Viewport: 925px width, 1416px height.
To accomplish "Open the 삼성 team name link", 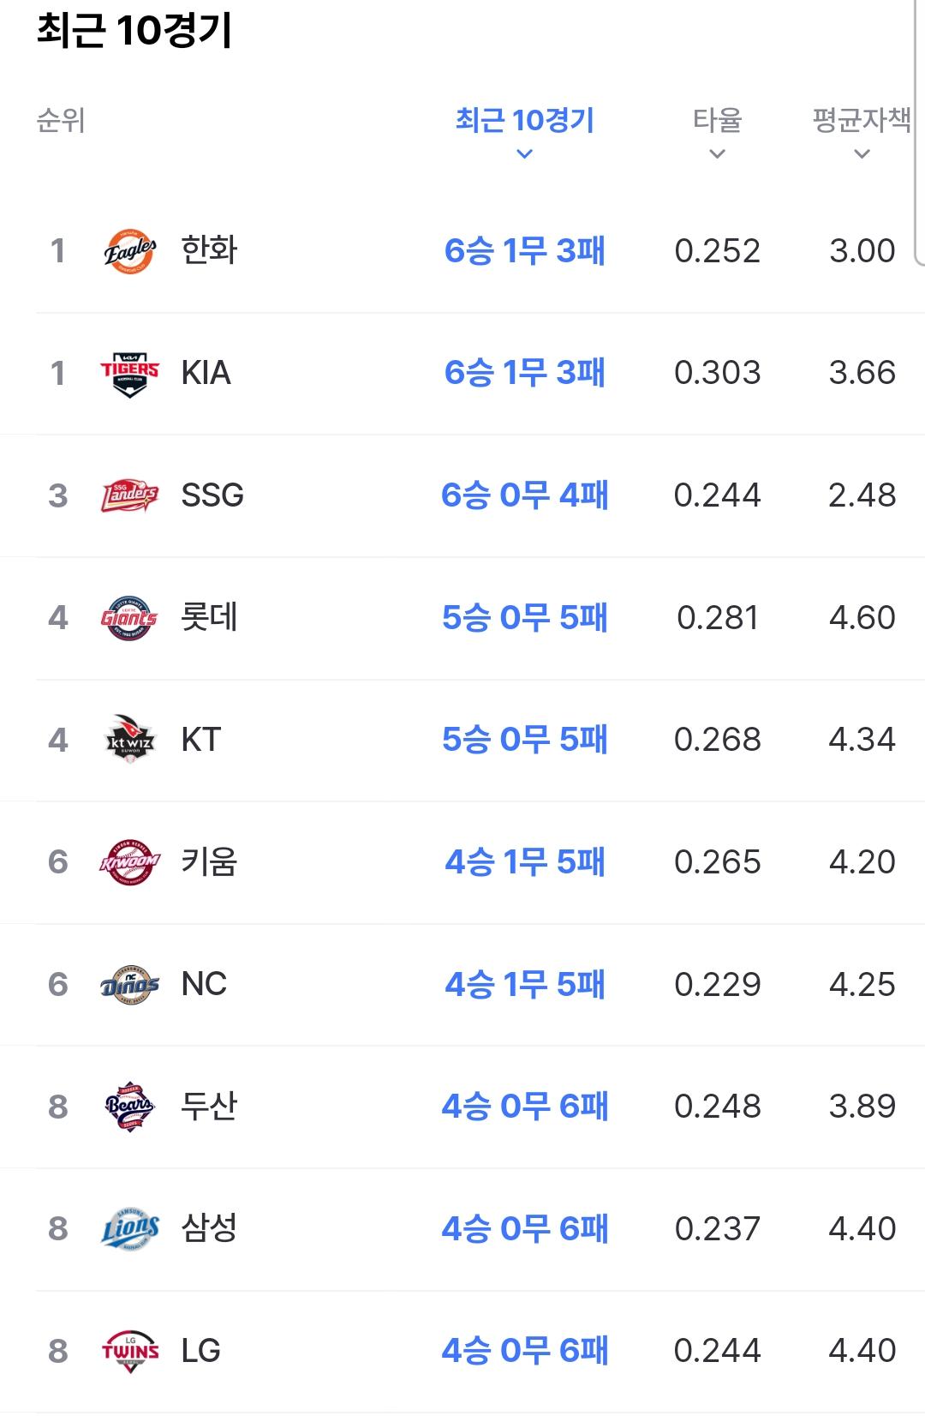I will (x=209, y=1228).
